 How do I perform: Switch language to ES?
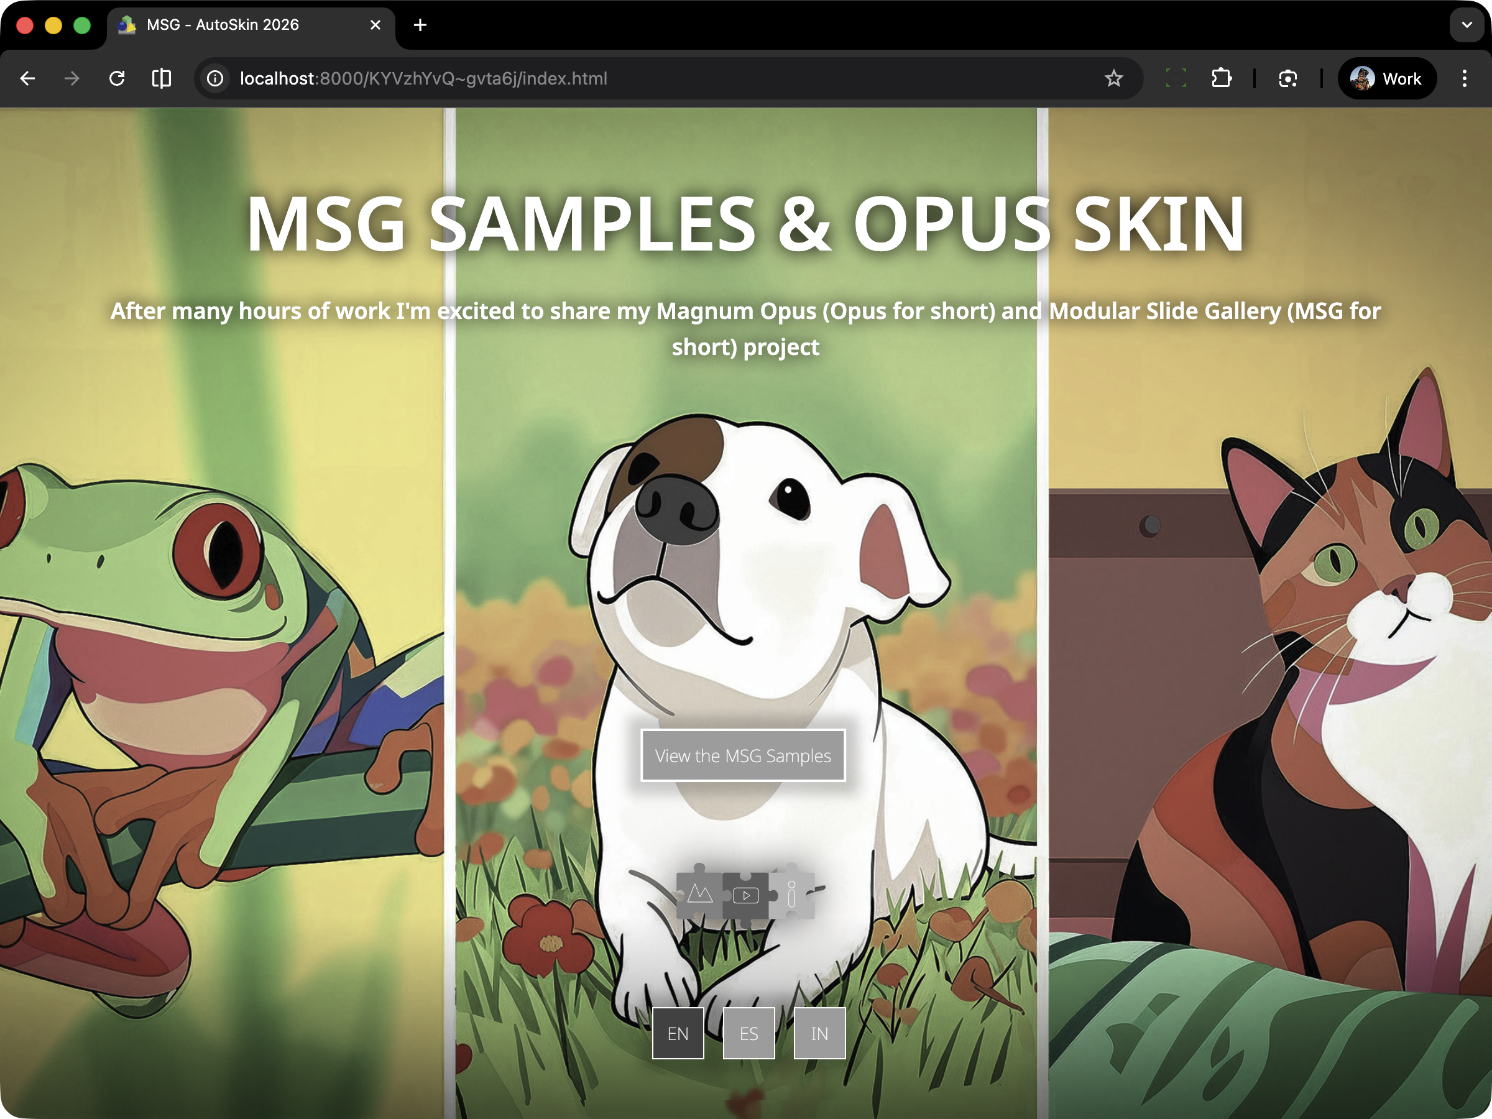click(x=748, y=1033)
